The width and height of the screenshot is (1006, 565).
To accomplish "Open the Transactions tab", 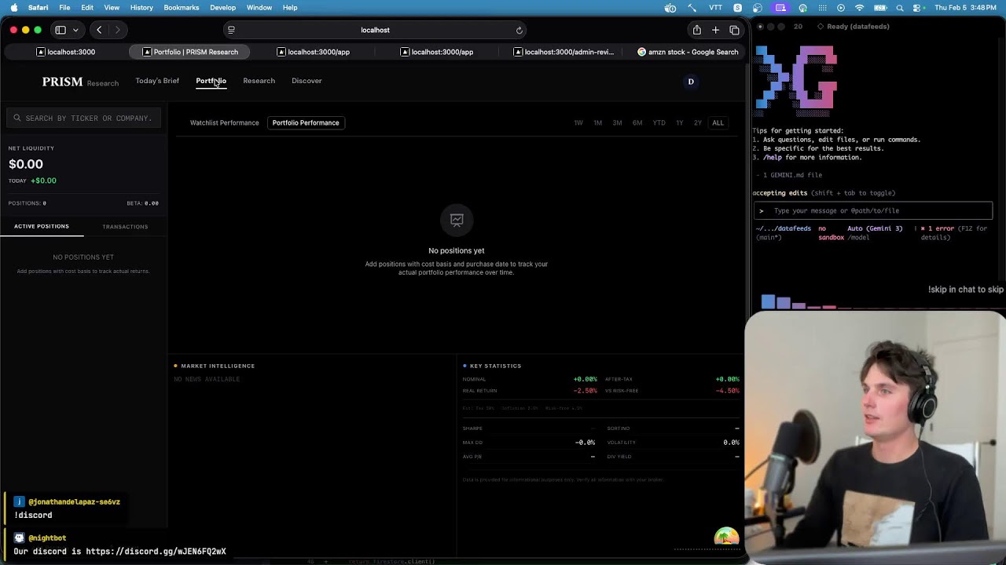I will click(x=125, y=227).
